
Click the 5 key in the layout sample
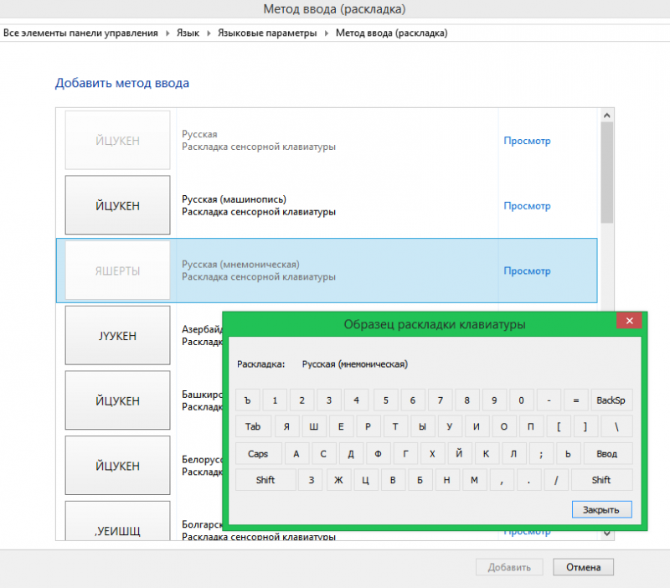pyautogui.click(x=386, y=400)
